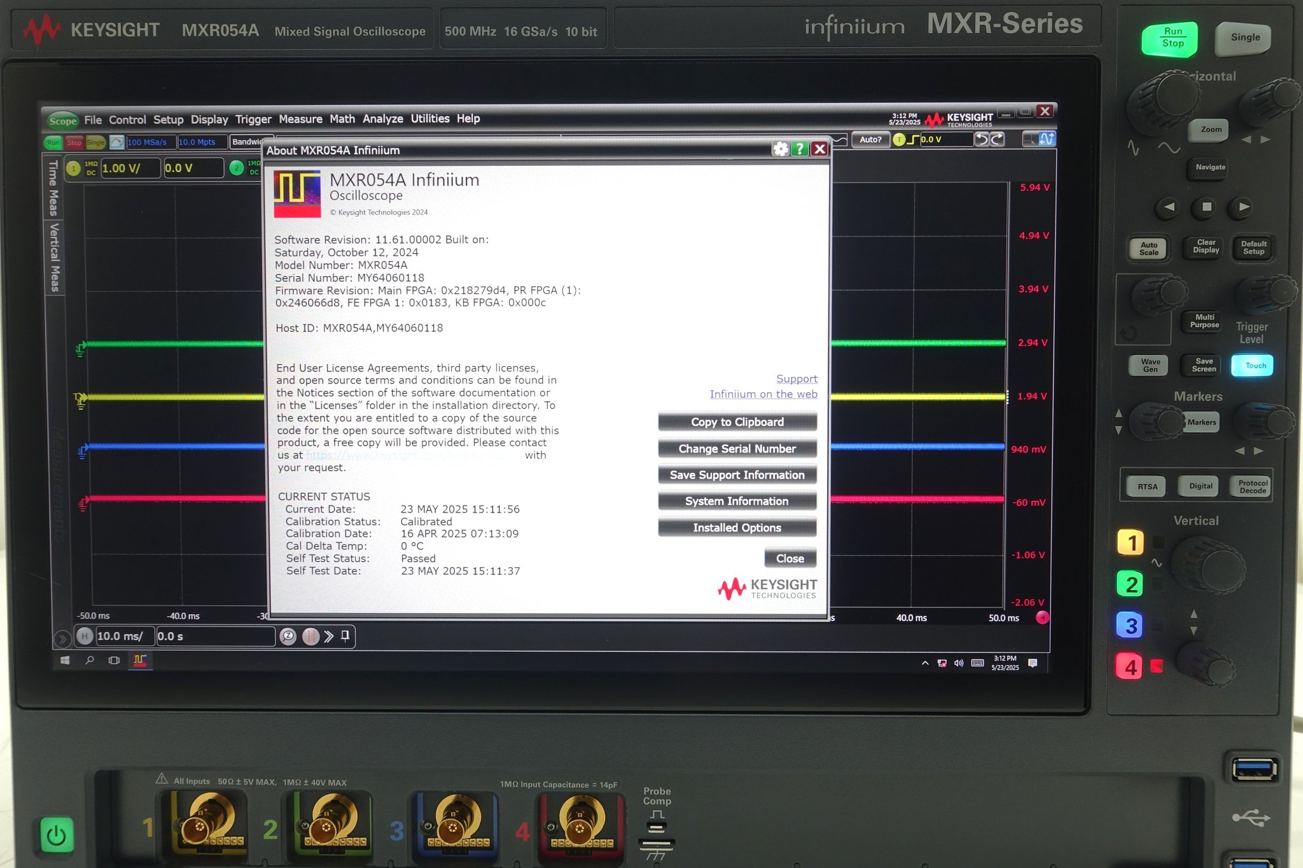Open the Measure menu
The image size is (1303, 868).
300,119
